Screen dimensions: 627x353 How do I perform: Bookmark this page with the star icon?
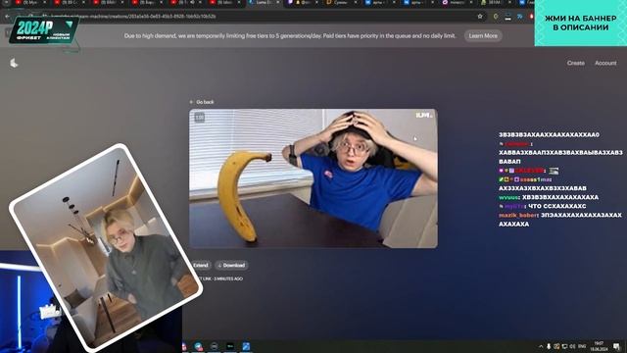480,17
